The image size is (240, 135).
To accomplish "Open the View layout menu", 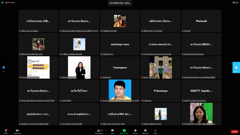I will [235, 2].
